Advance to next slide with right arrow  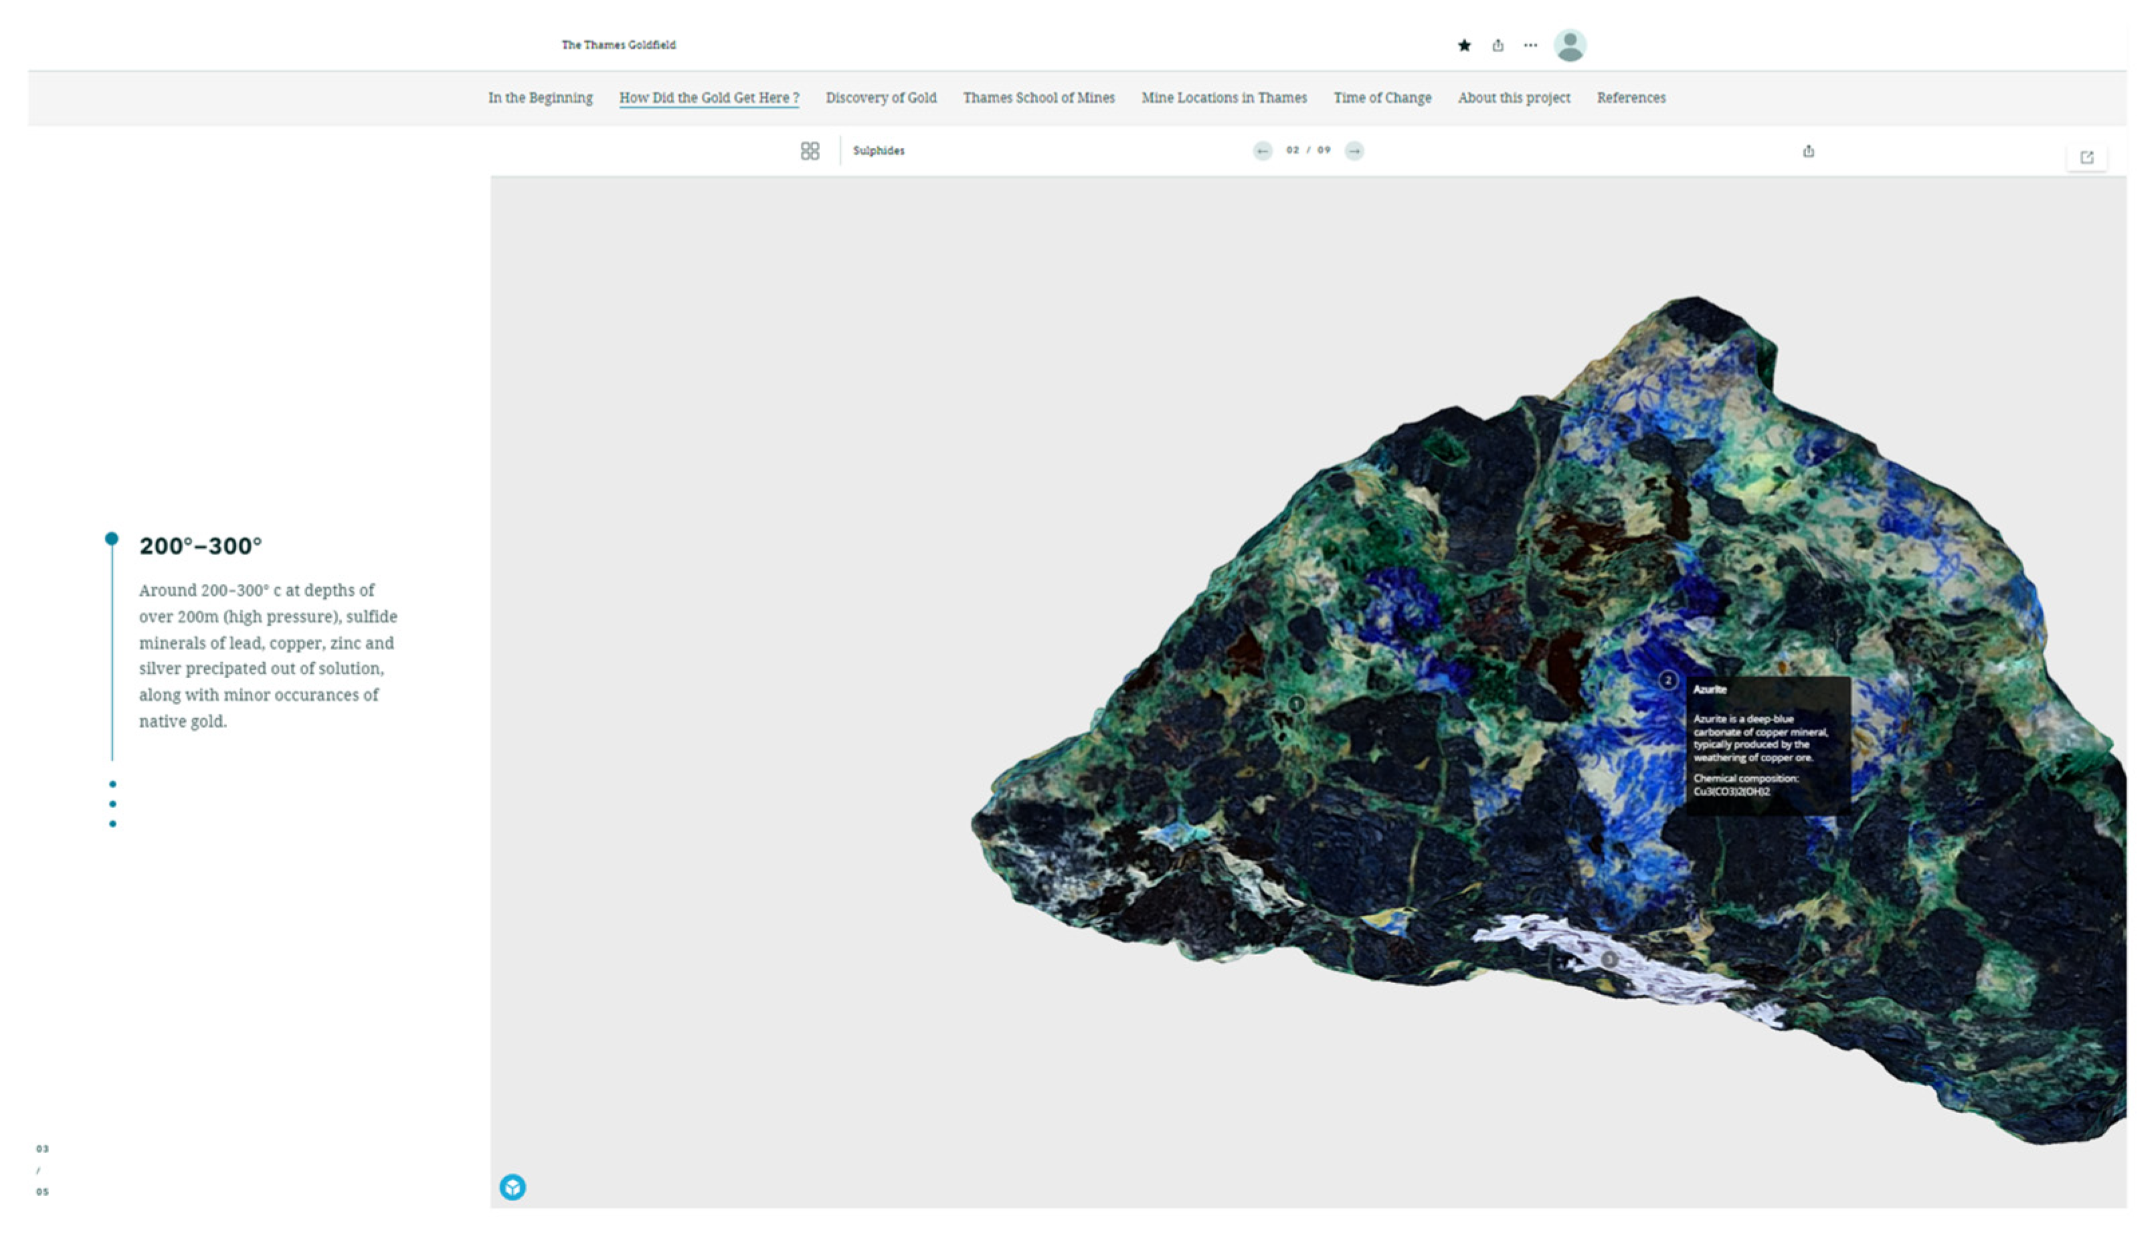pos(1354,151)
